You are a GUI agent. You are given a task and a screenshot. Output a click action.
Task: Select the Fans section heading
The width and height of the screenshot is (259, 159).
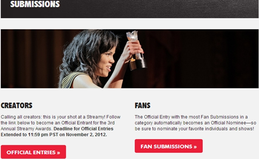coord(143,105)
